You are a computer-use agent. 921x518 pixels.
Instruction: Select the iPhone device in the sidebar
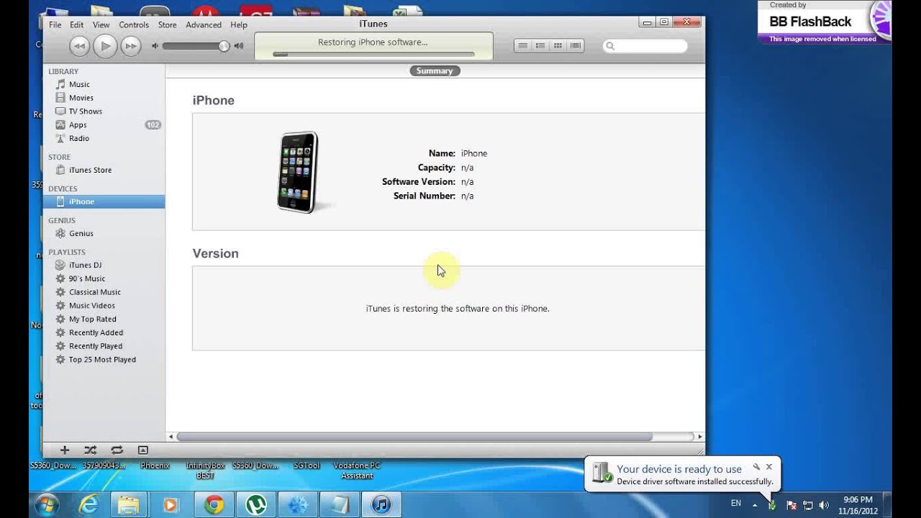[x=104, y=201]
